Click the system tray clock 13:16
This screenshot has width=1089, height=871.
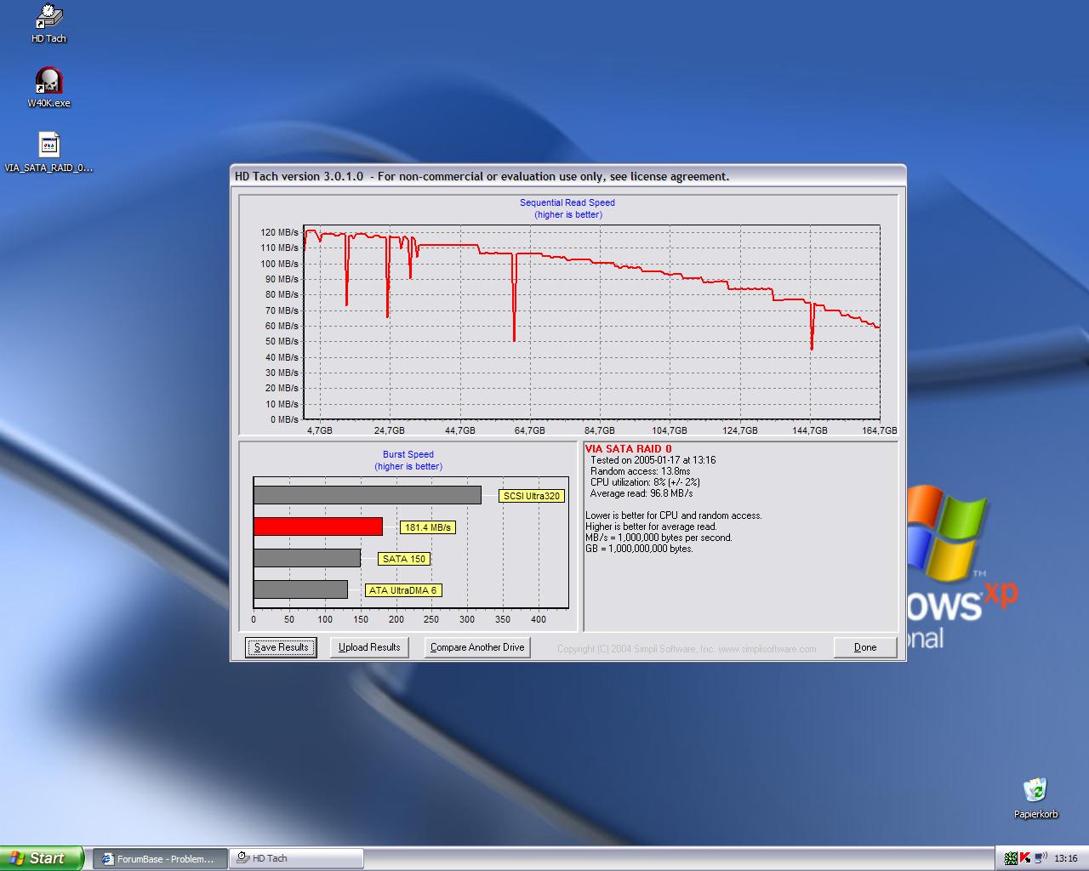(x=1066, y=859)
